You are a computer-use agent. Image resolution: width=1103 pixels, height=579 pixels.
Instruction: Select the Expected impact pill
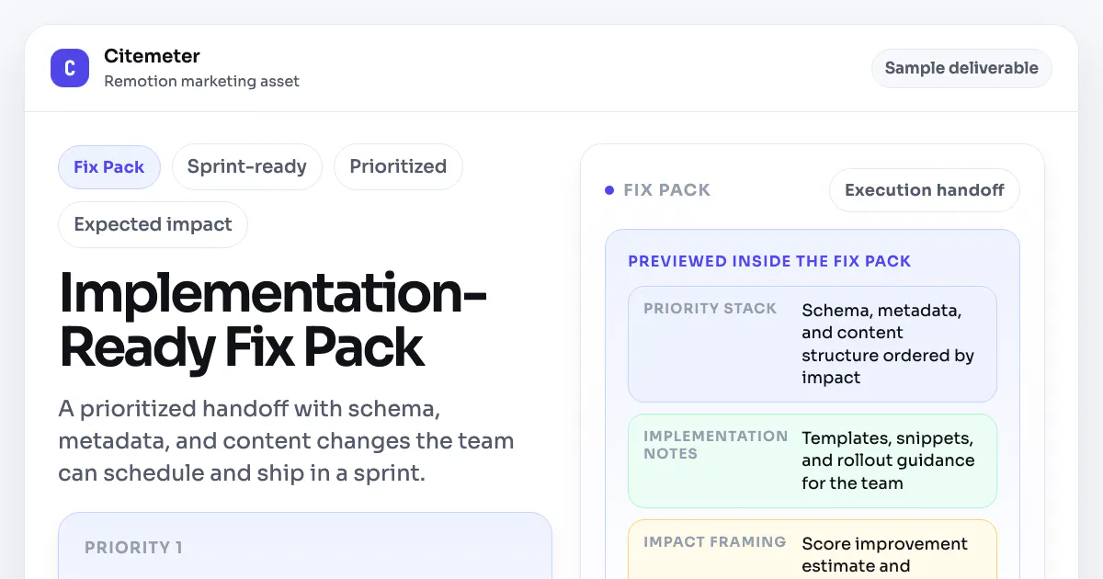[154, 225]
